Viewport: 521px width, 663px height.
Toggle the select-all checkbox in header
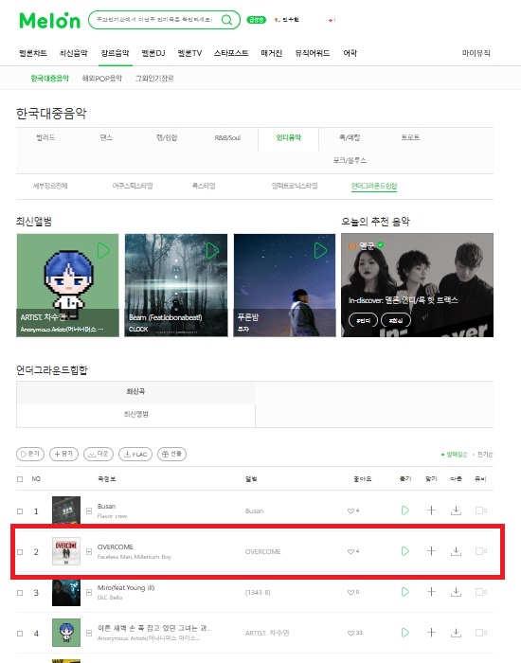point(20,479)
